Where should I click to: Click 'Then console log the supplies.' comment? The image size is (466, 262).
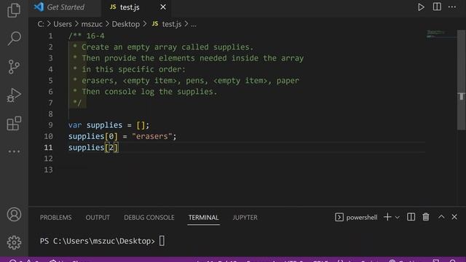pos(149,92)
